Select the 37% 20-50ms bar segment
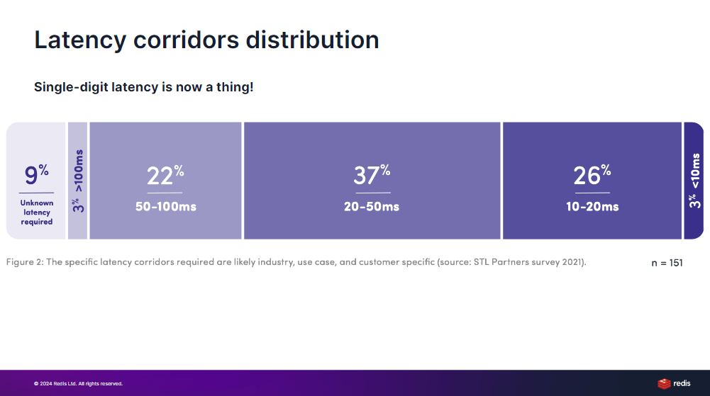Screen dimensions: 710x396 click(x=372, y=181)
